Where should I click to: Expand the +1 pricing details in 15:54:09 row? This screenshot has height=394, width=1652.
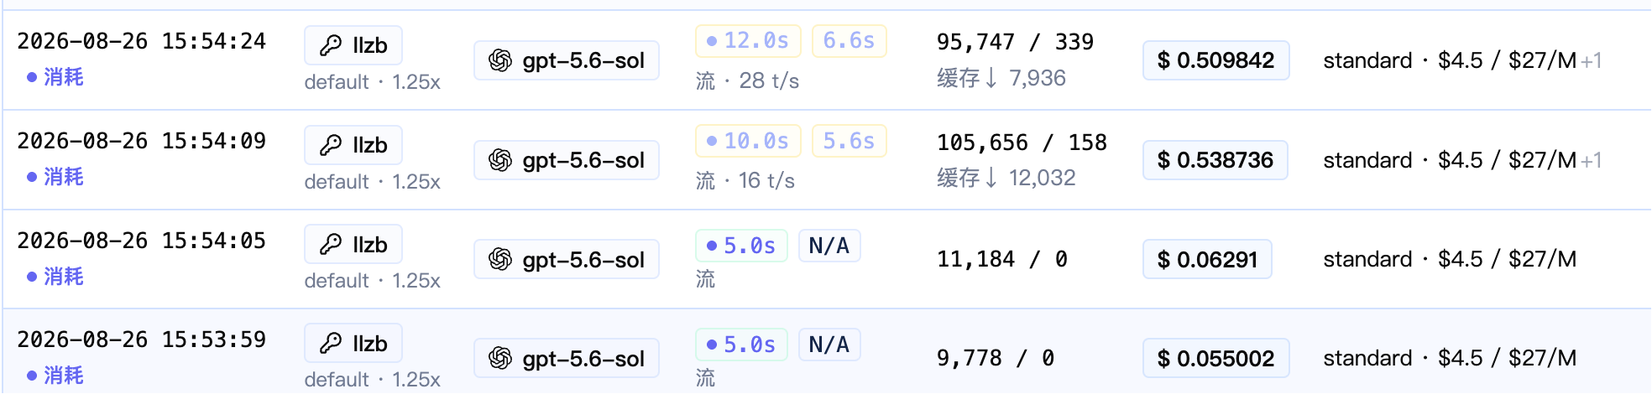pos(1592,161)
